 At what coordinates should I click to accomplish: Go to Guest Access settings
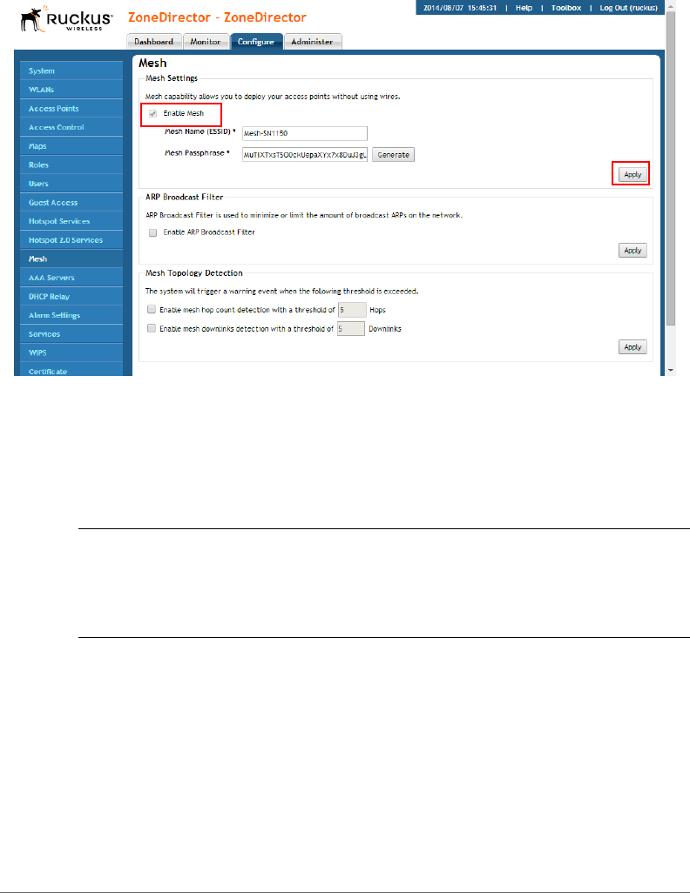pyautogui.click(x=71, y=202)
